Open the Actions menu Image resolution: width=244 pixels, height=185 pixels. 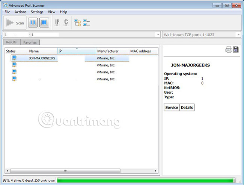[20, 12]
